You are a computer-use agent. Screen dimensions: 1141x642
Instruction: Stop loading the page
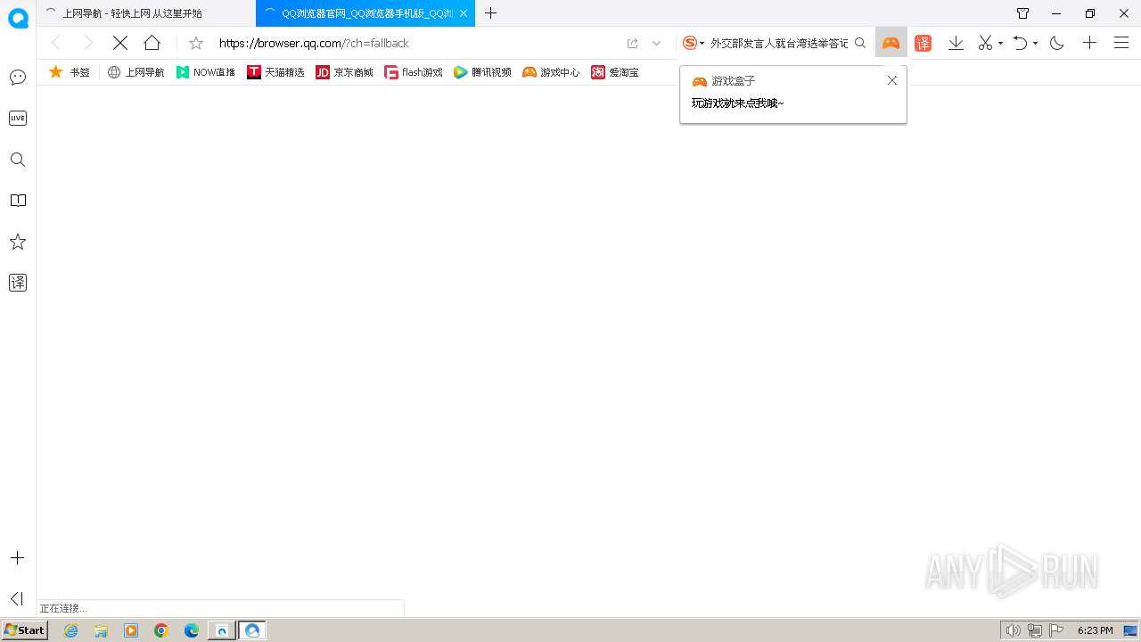coord(120,43)
